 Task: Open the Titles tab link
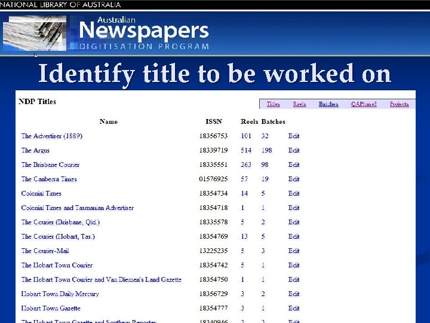273,104
